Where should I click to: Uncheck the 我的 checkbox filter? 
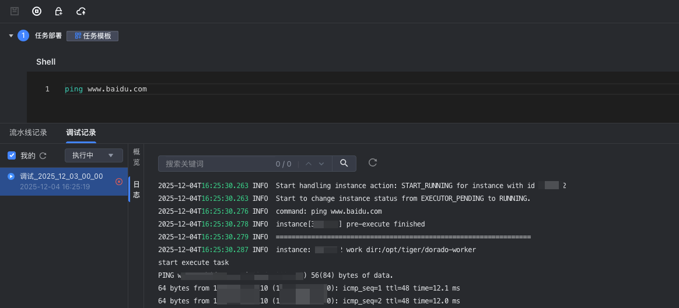(x=12, y=155)
